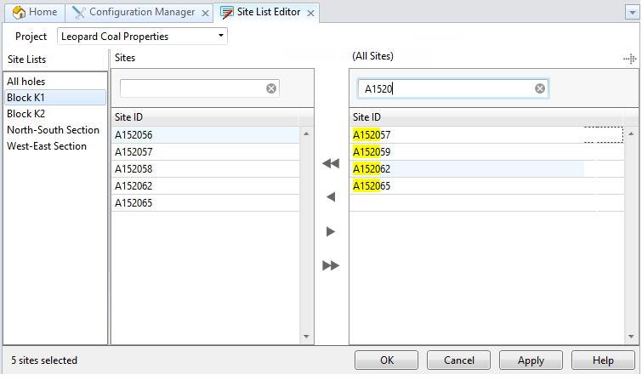
Task: Close the Site List Editor tab
Action: [310, 13]
